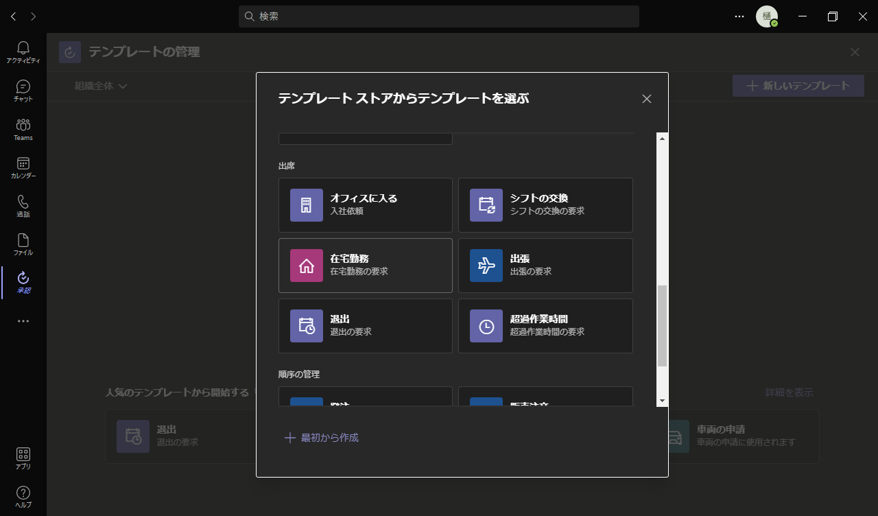Screen dimensions: 878x516
Task: Click the dialog scrollbar up arrow
Action: (x=662, y=139)
